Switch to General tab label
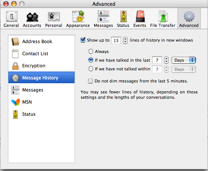This screenshot has height=171, width=208. tap(11, 25)
